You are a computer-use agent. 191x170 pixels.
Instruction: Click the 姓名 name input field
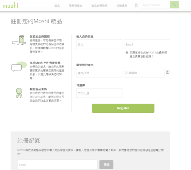coord(99,44)
